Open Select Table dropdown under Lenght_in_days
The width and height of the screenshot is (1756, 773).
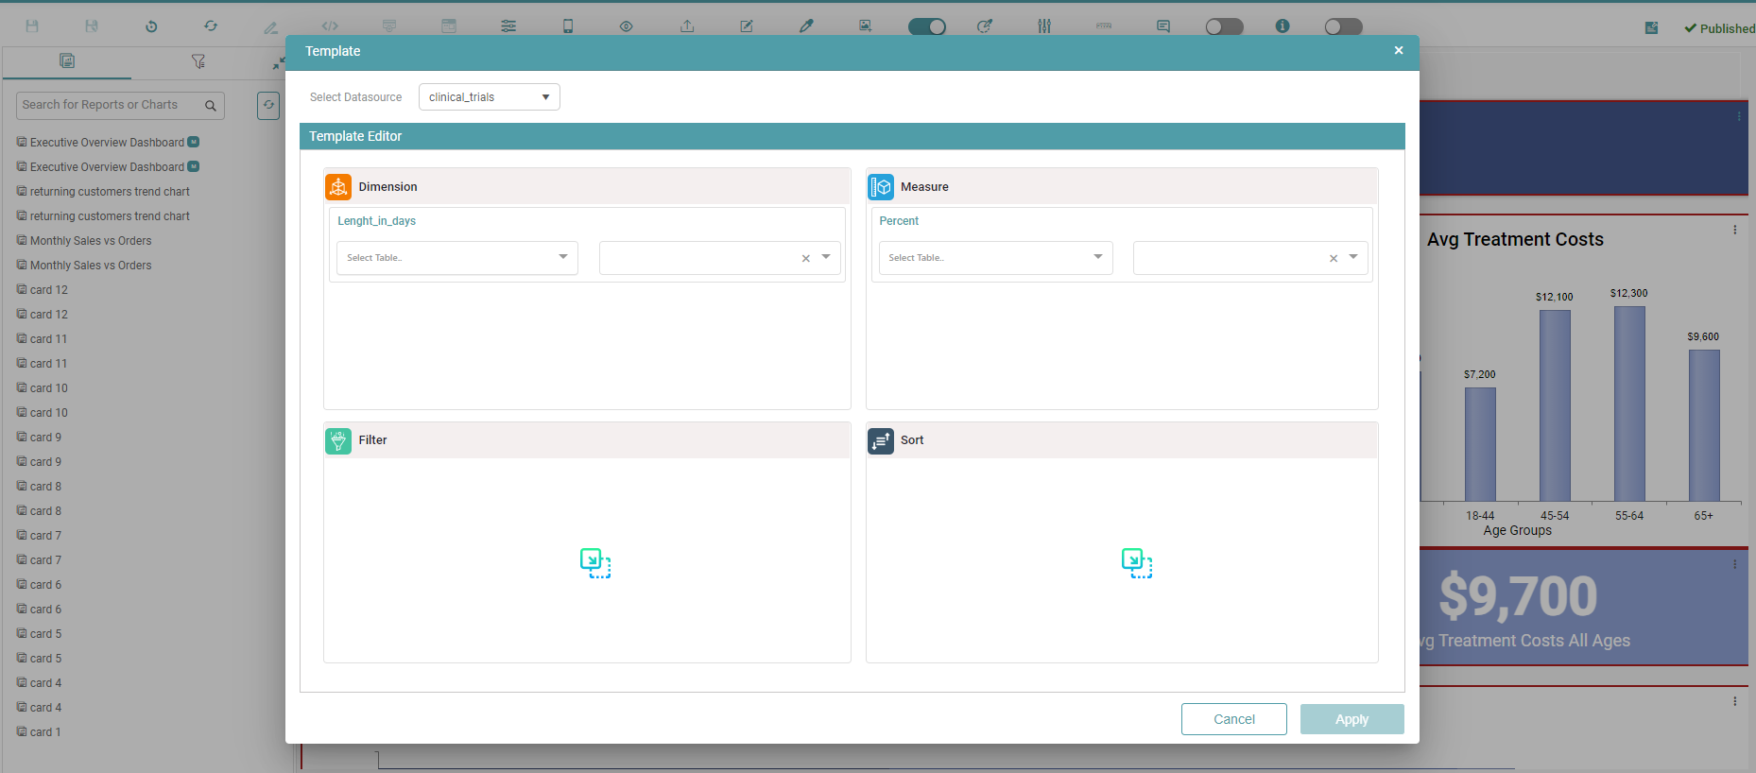[x=457, y=258]
